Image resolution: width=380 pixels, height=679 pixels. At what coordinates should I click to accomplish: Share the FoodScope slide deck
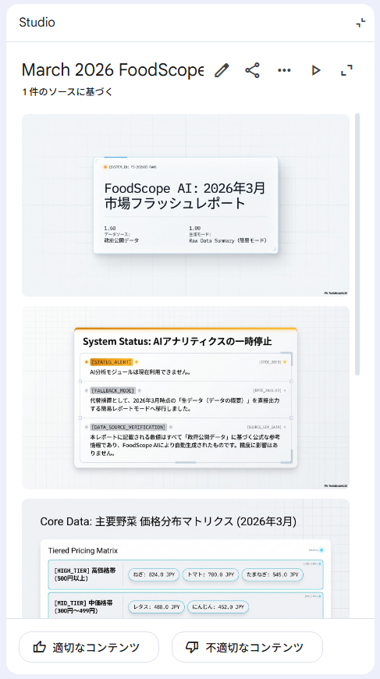point(252,70)
